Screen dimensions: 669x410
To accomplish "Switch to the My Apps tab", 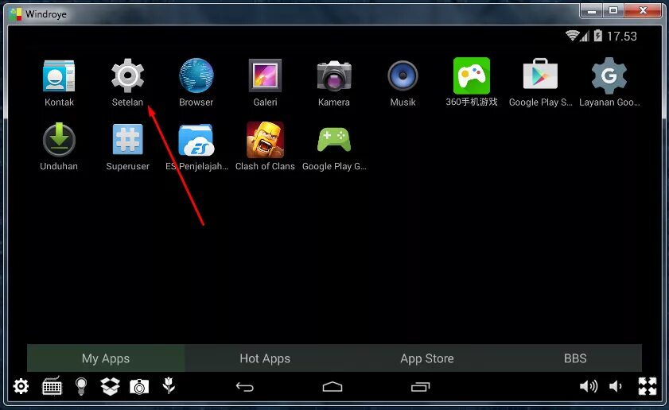I will click(x=106, y=358).
